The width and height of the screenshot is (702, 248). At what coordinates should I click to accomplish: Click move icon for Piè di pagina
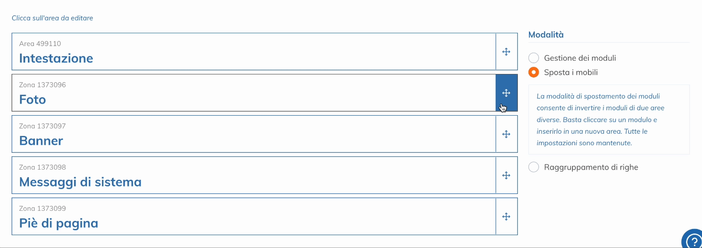506,217
